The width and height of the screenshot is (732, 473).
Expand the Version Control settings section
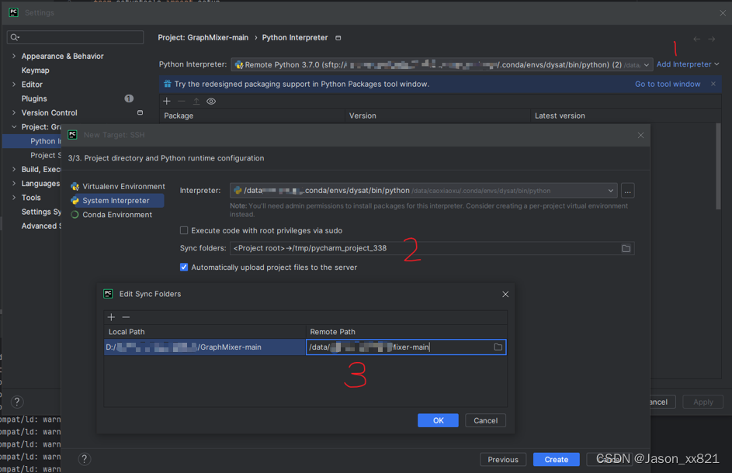pos(14,113)
